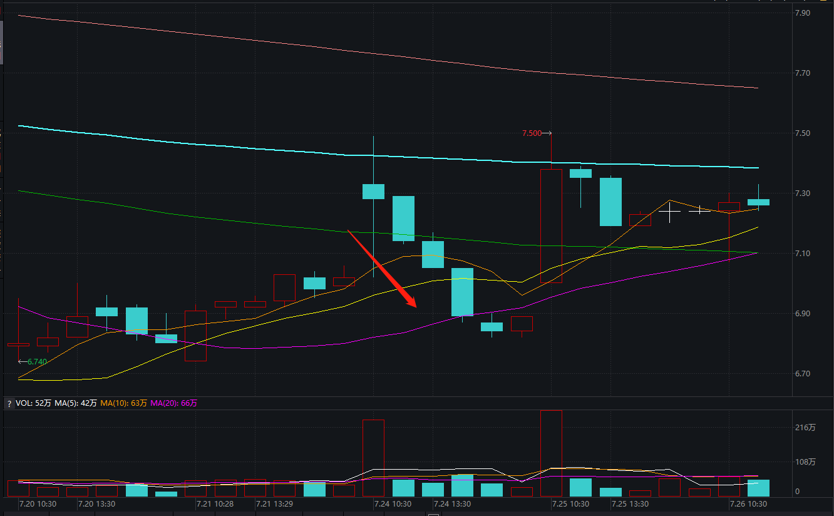Click the 7.50 price axis label
The height and width of the screenshot is (516, 834).
[x=802, y=133]
